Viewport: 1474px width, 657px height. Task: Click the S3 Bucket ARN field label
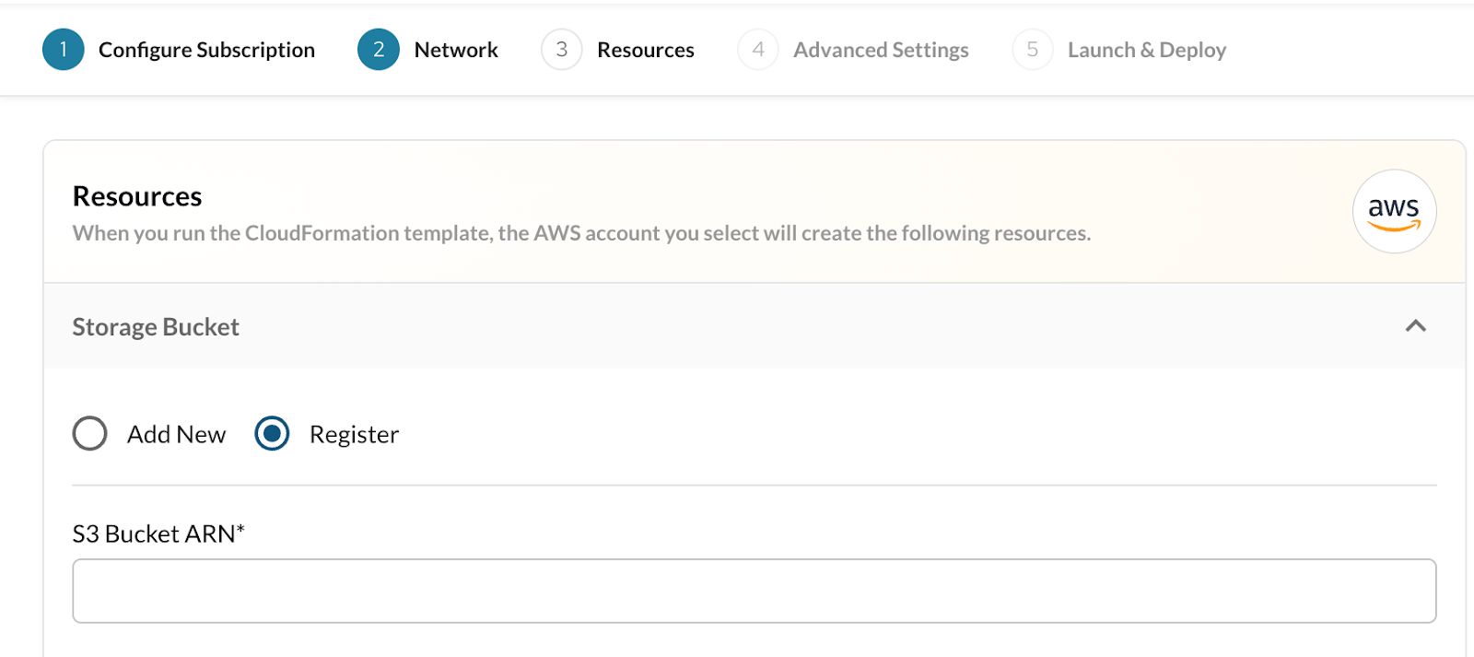coord(158,534)
